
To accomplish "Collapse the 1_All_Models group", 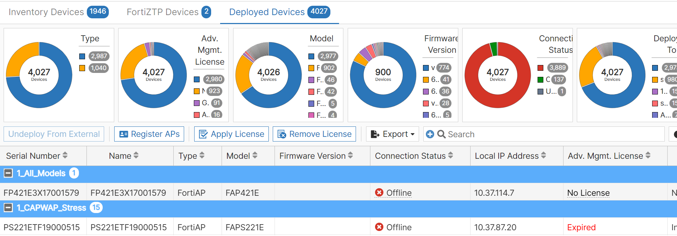I will pos(8,173).
